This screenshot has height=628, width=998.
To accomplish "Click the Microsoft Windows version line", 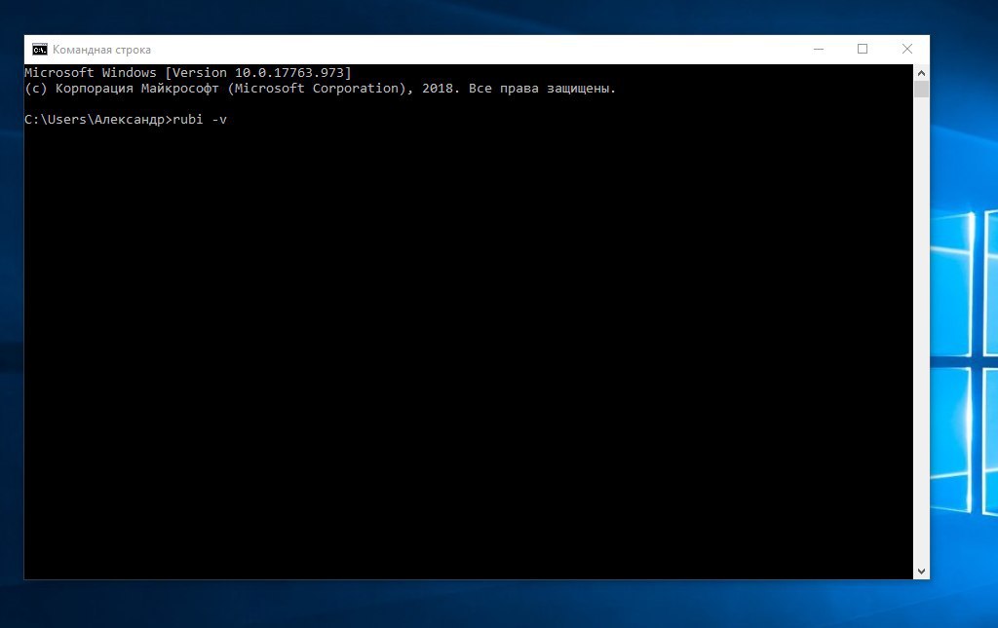I will click(x=188, y=72).
